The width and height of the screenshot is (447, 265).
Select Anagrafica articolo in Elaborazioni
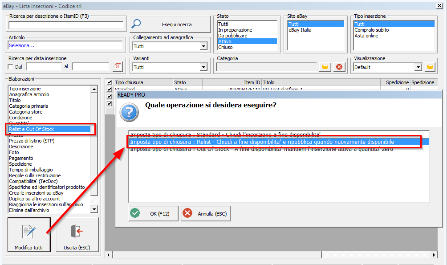[29, 94]
